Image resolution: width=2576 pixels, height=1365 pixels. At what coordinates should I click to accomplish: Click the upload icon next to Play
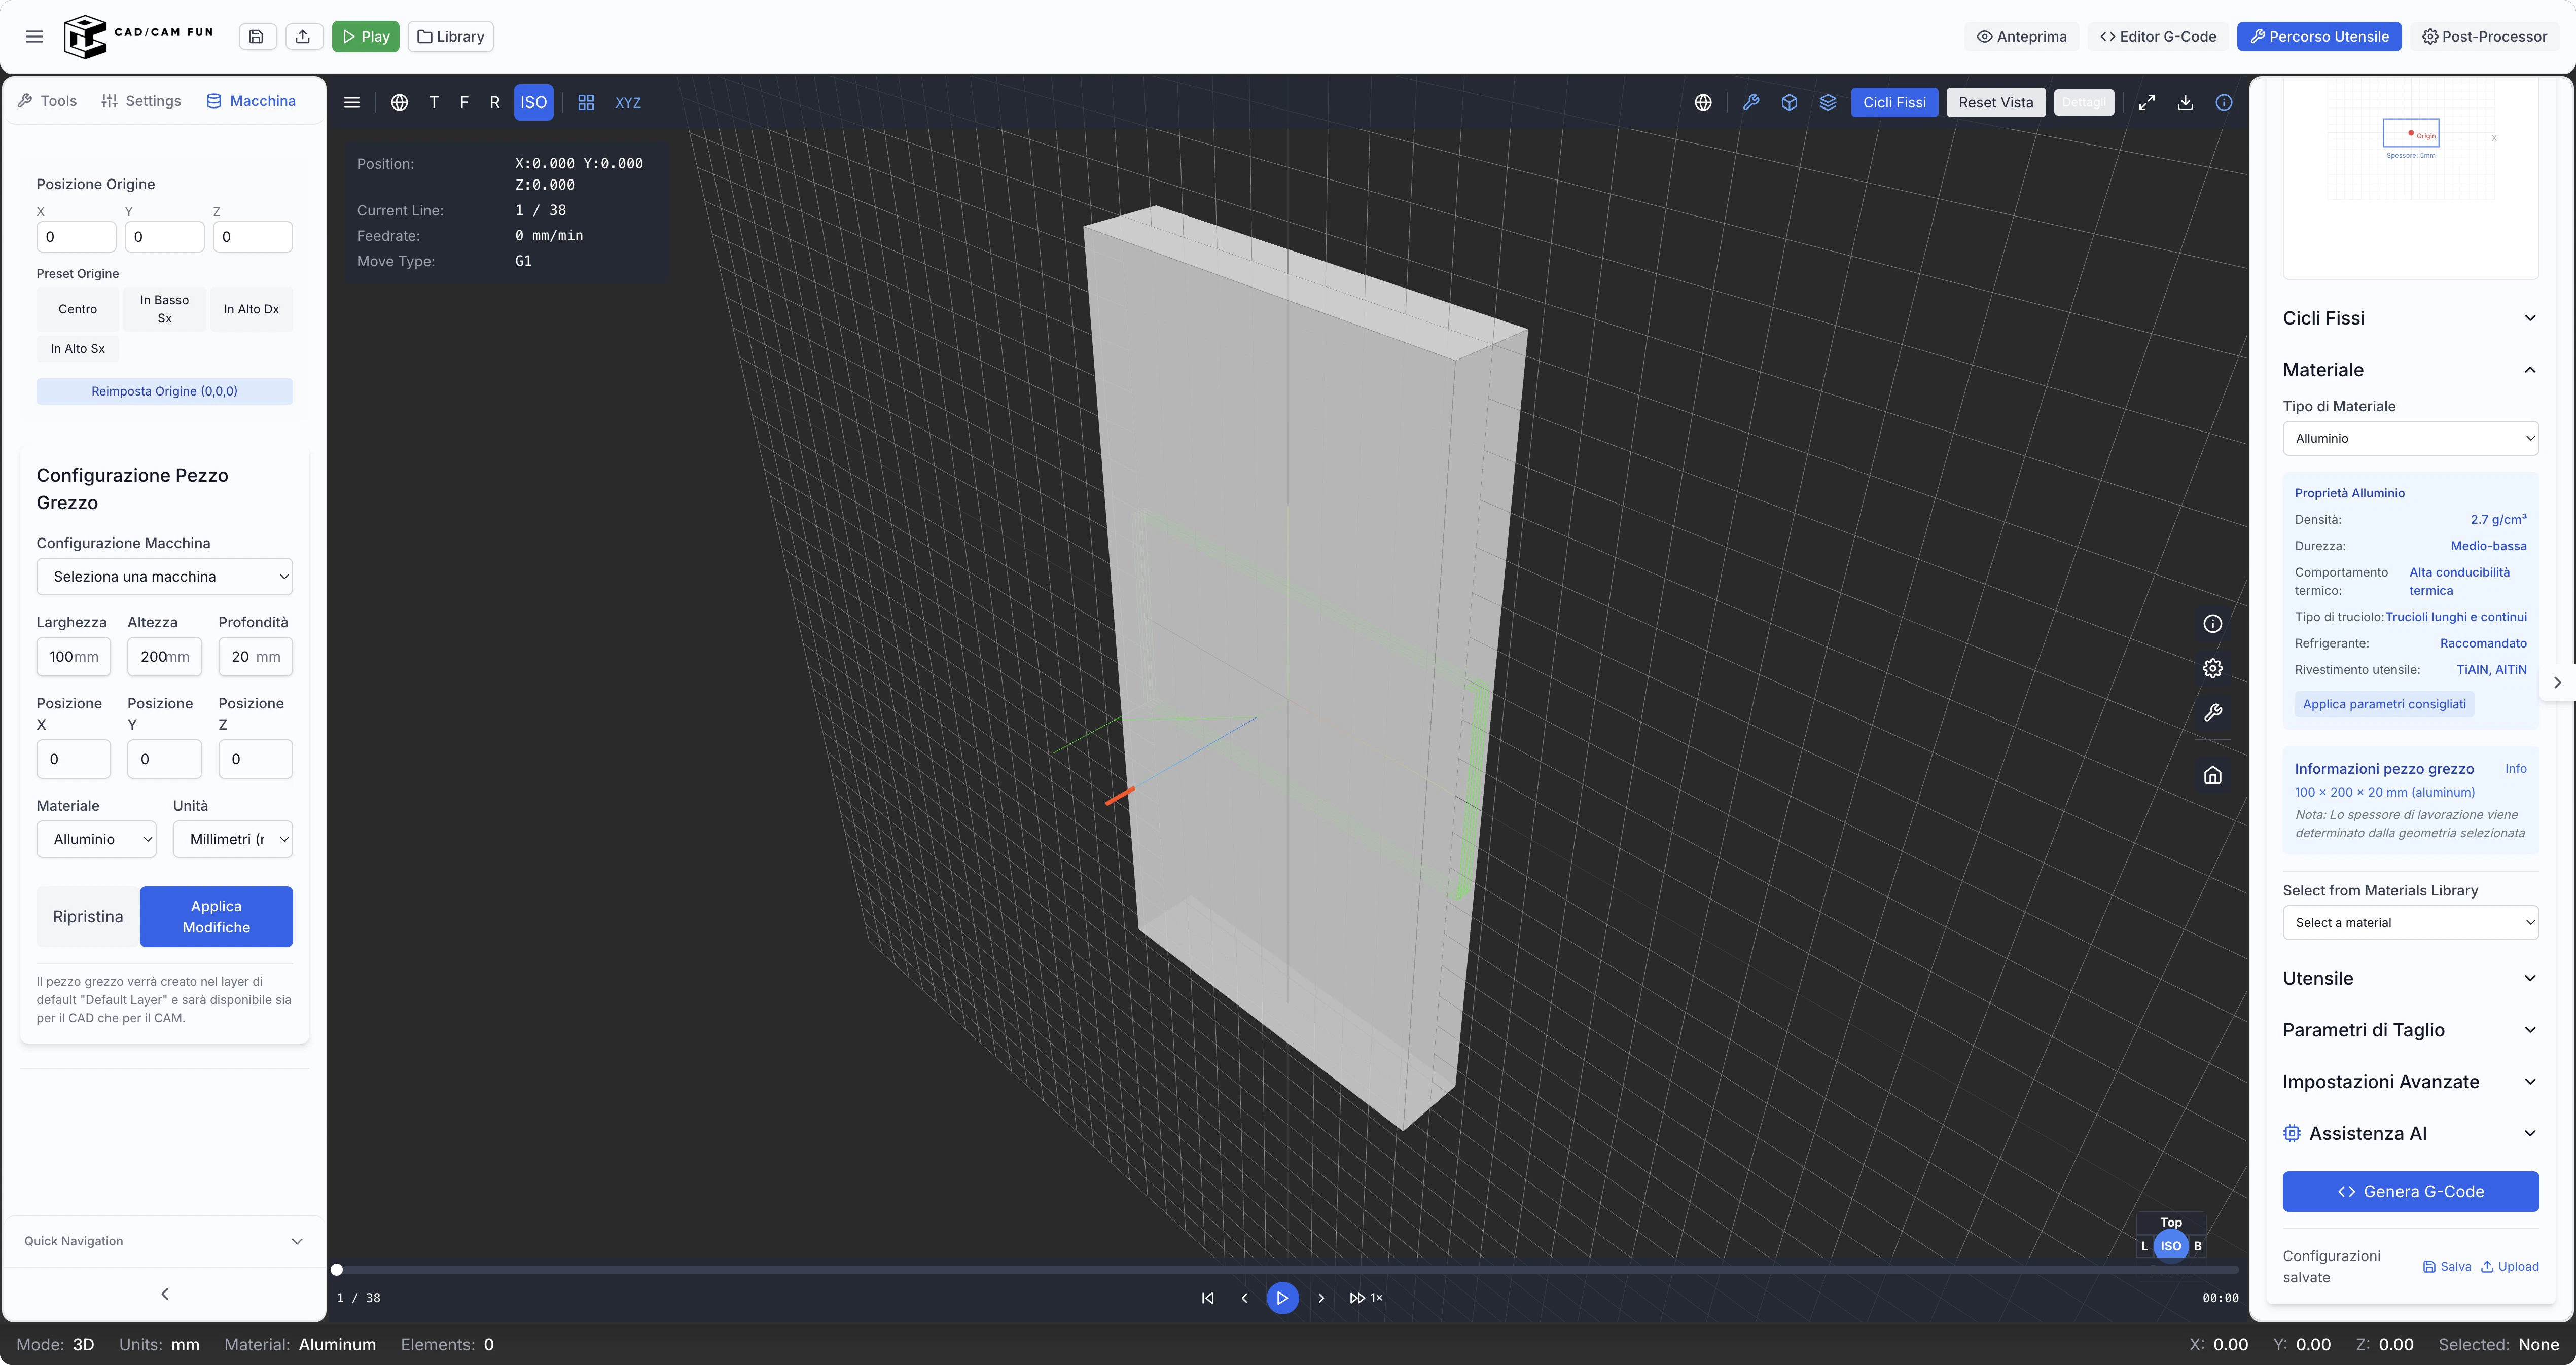click(303, 37)
